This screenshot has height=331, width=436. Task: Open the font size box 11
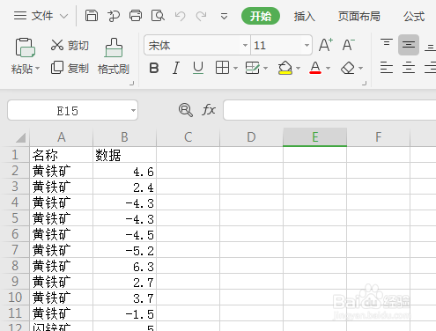pos(281,45)
